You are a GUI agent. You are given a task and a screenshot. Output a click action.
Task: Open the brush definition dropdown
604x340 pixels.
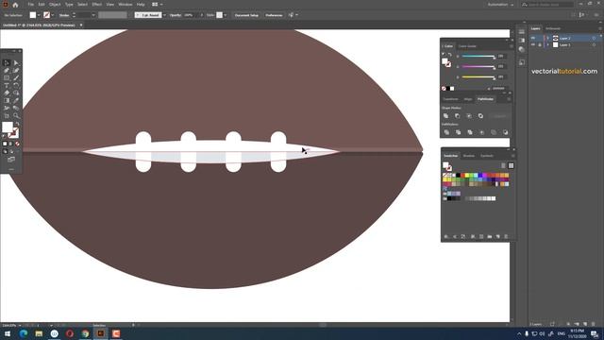164,15
